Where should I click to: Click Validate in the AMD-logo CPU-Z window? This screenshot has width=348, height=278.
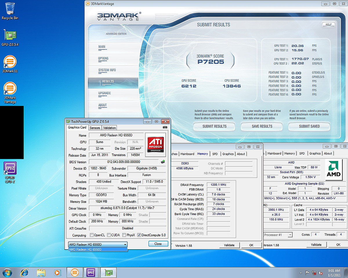(316, 244)
